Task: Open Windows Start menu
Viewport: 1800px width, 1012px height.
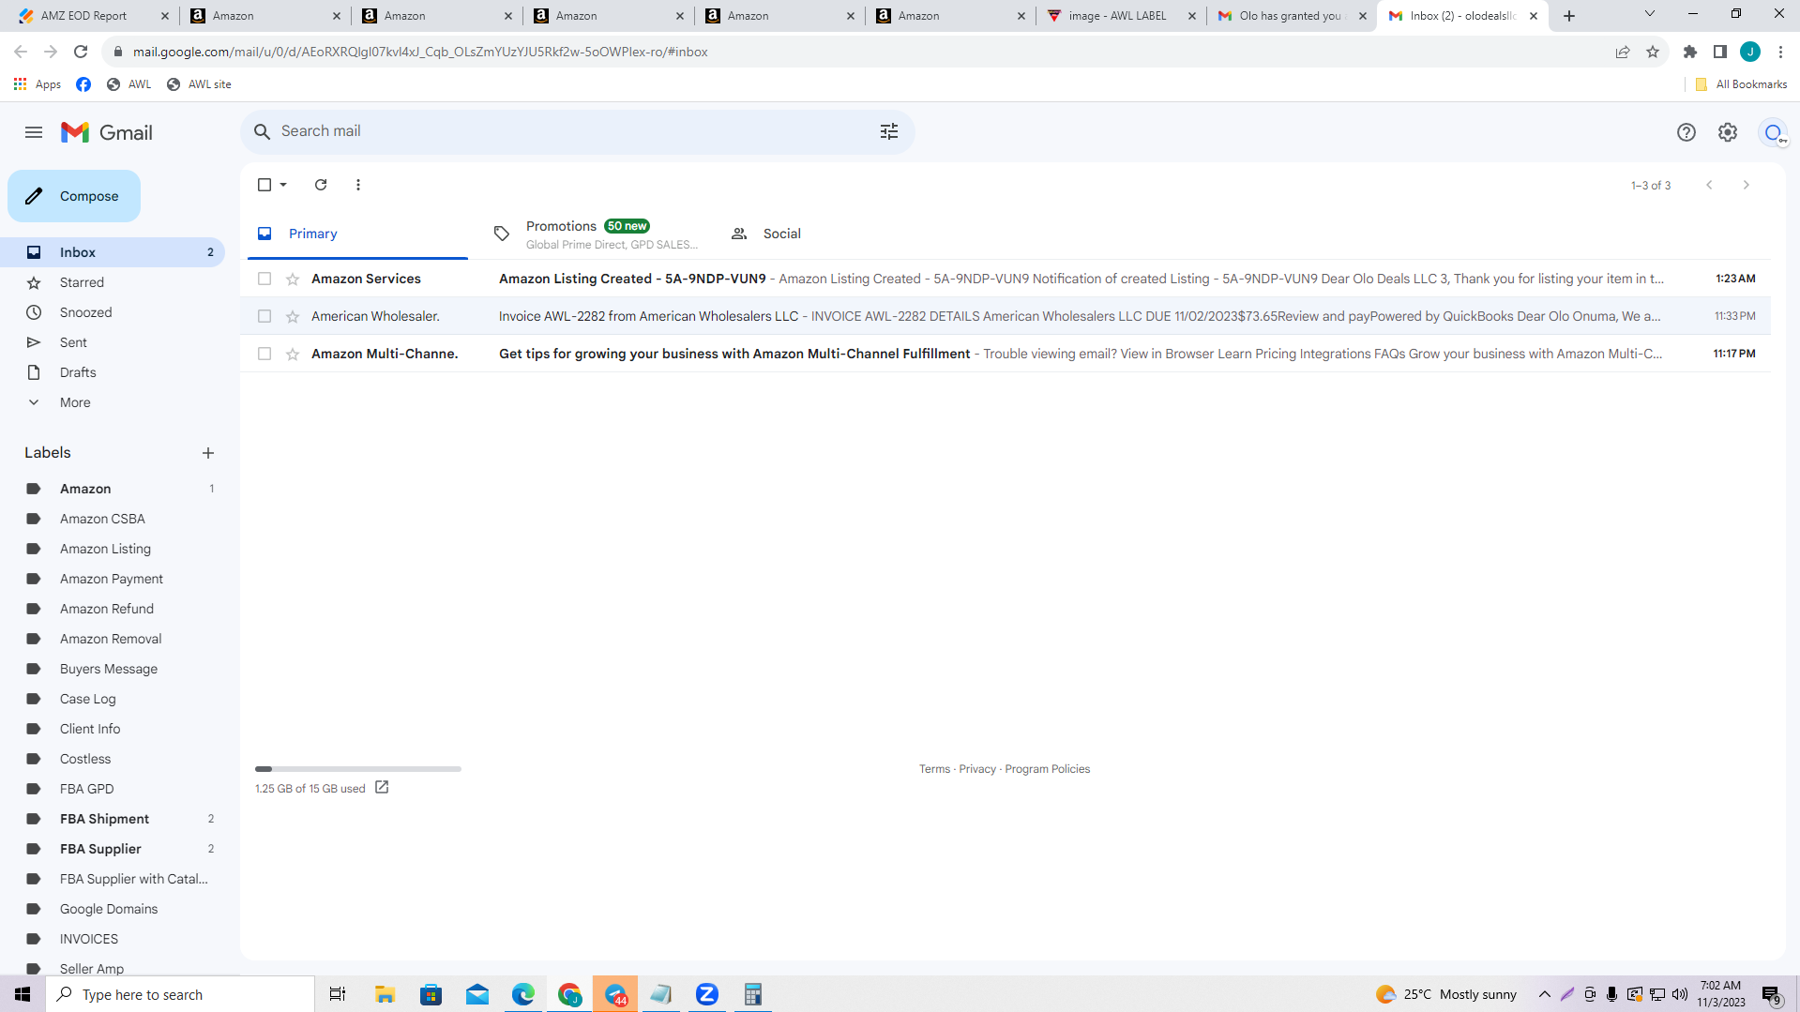Action: click(x=23, y=994)
